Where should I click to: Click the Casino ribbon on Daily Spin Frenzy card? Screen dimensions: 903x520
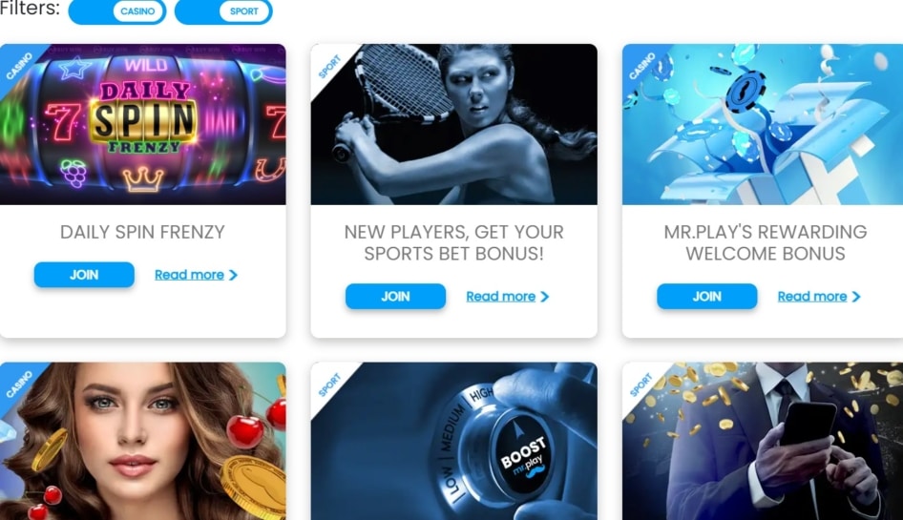tap(18, 66)
